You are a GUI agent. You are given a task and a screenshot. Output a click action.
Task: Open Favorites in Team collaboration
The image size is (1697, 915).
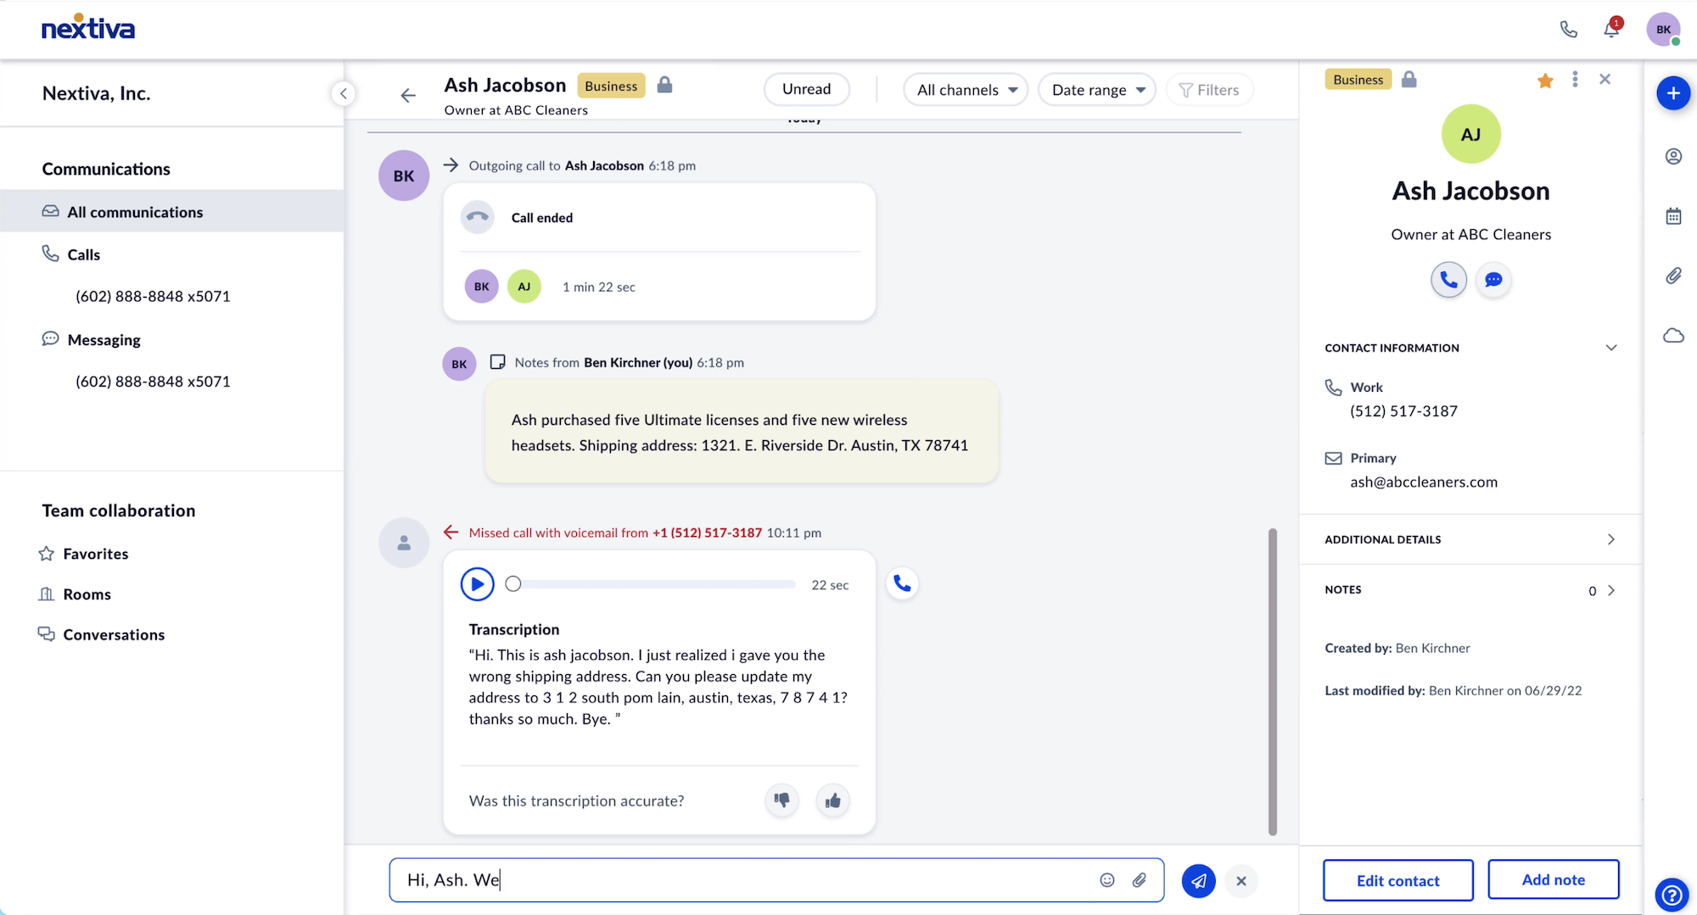tap(84, 554)
